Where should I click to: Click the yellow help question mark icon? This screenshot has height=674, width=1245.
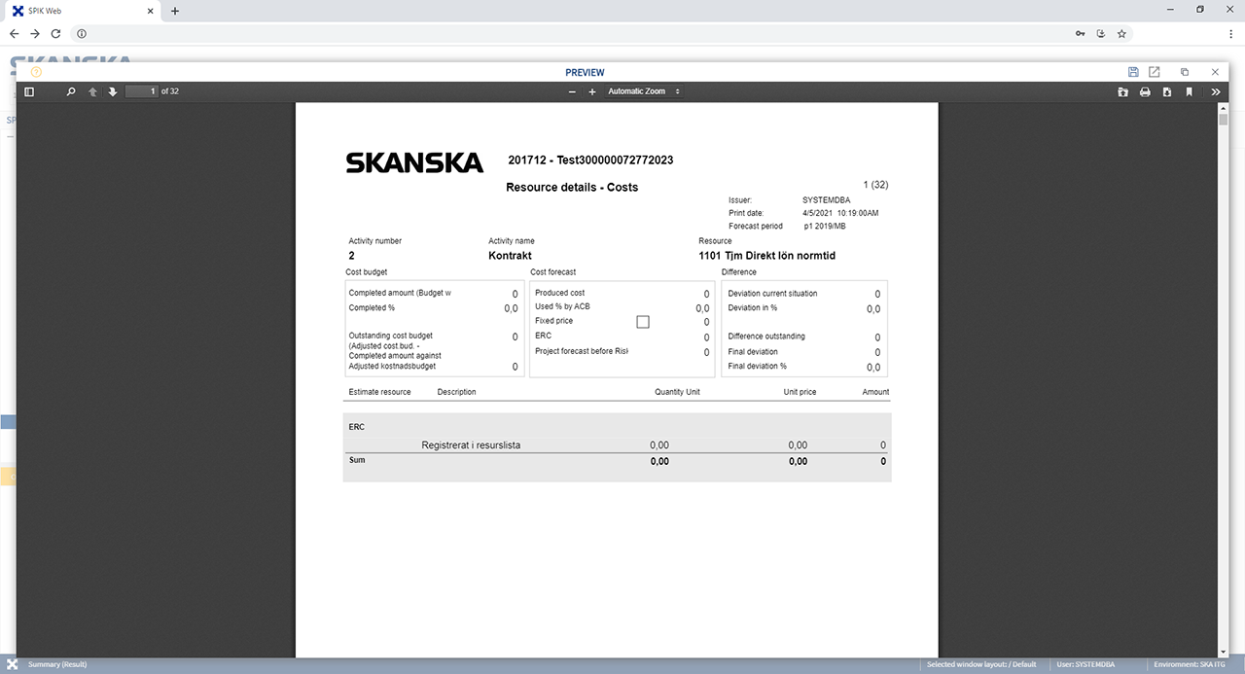click(x=36, y=72)
